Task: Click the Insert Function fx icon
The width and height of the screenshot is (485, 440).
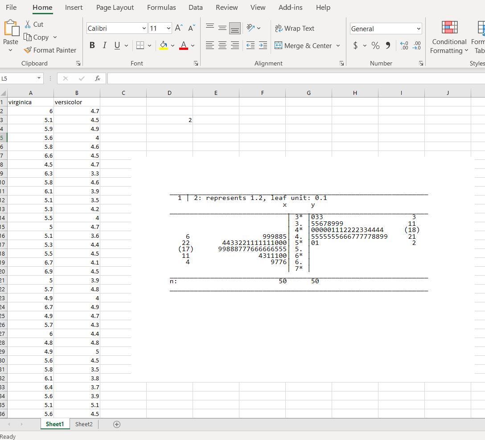Action: (x=98, y=78)
